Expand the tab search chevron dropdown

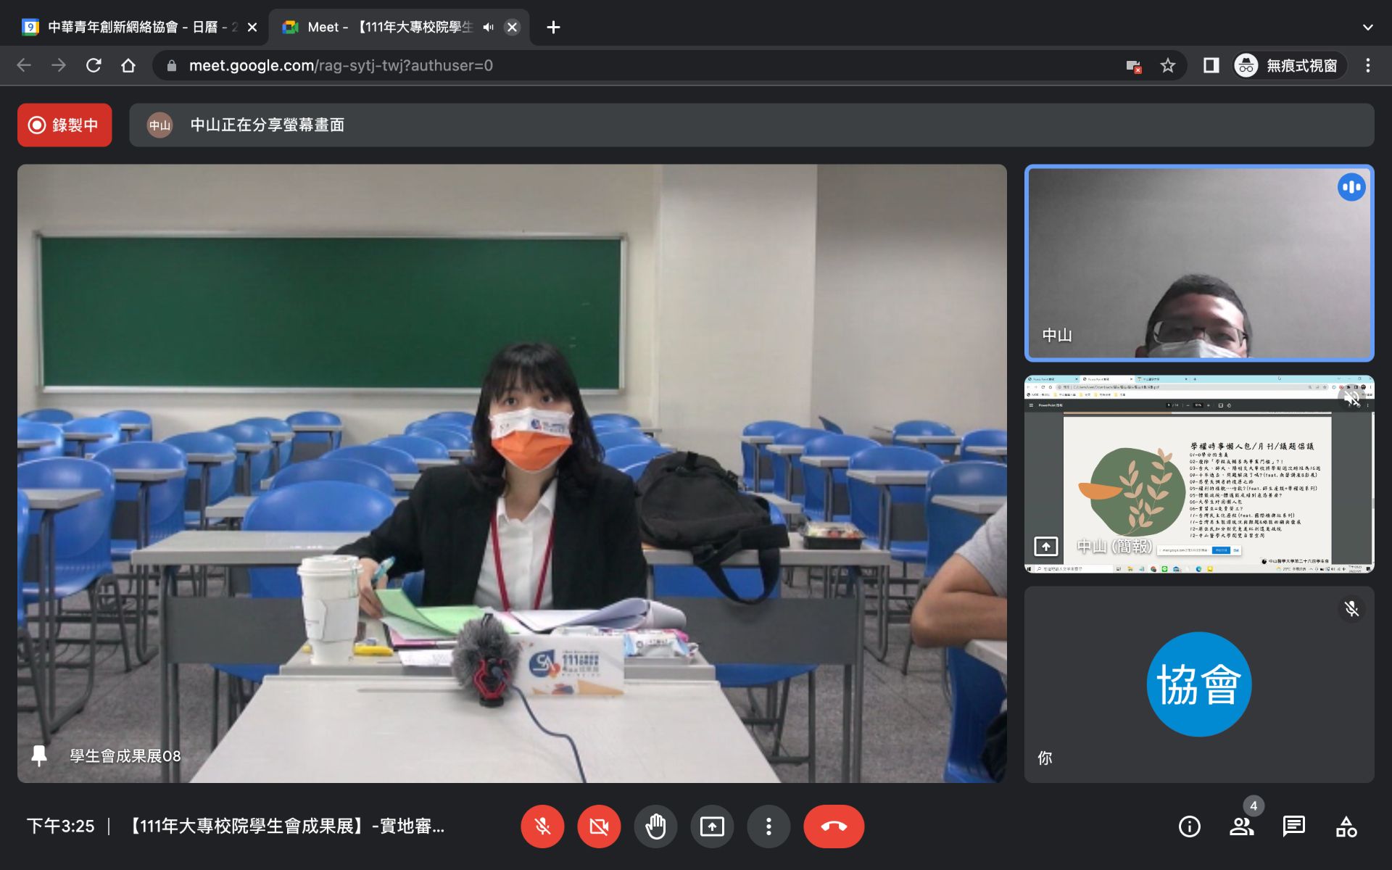tap(1367, 27)
